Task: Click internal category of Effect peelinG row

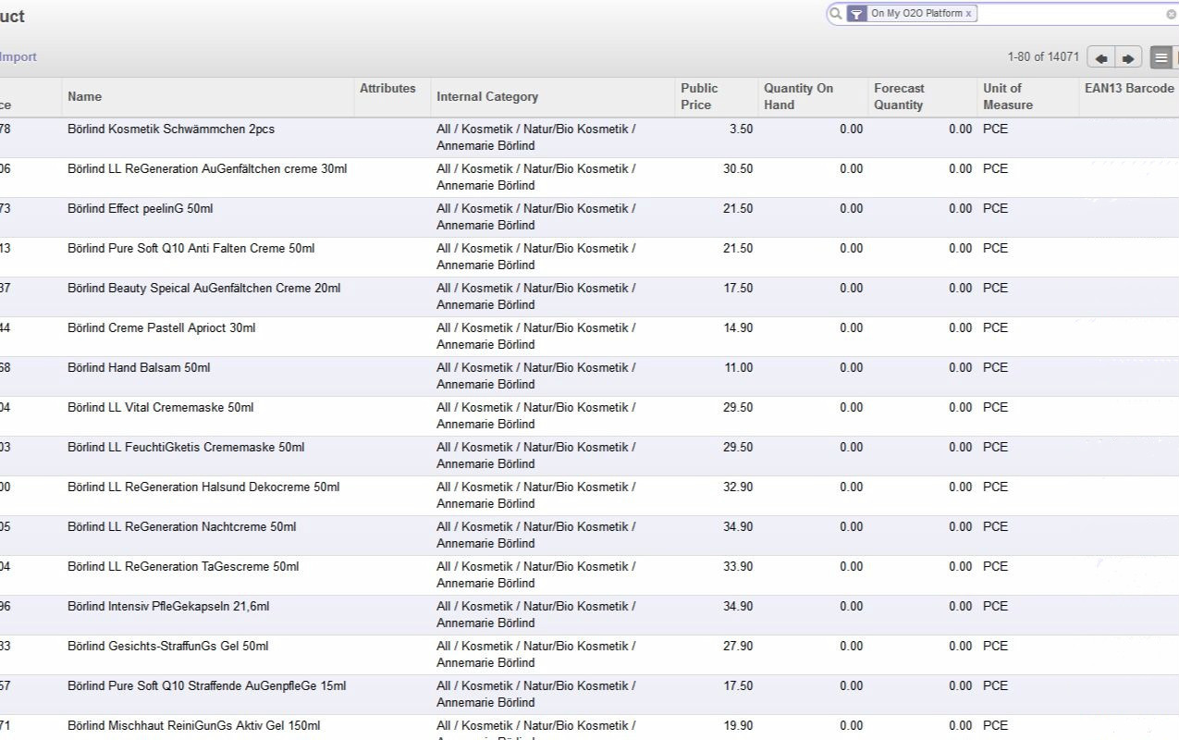Action: coord(536,217)
